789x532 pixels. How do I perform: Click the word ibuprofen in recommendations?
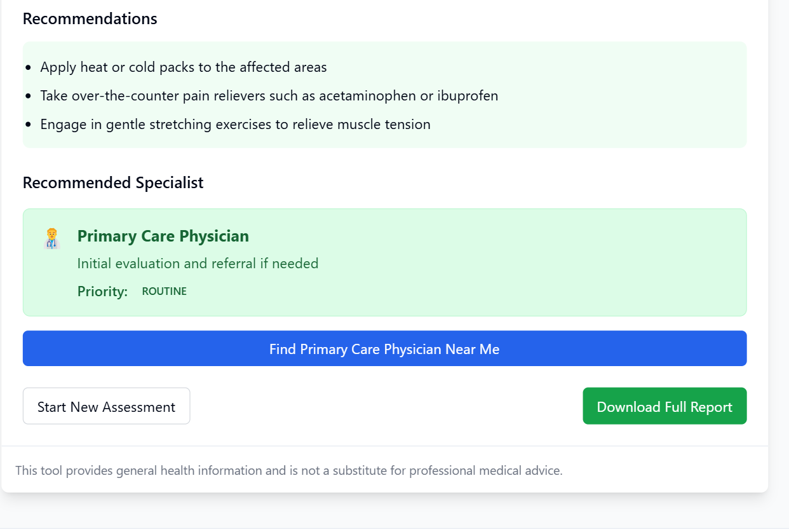point(468,96)
